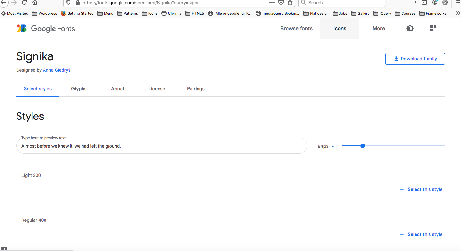Click the forward navigation arrow
Screen dimensions: 461x251
(14, 3)
